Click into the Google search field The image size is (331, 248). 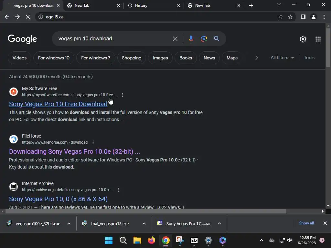[114, 39]
